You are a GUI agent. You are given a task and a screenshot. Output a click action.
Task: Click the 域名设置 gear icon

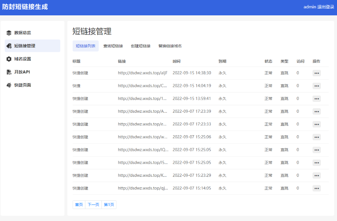pyautogui.click(x=9, y=59)
